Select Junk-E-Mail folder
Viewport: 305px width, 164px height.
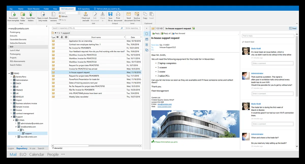pos(15,50)
